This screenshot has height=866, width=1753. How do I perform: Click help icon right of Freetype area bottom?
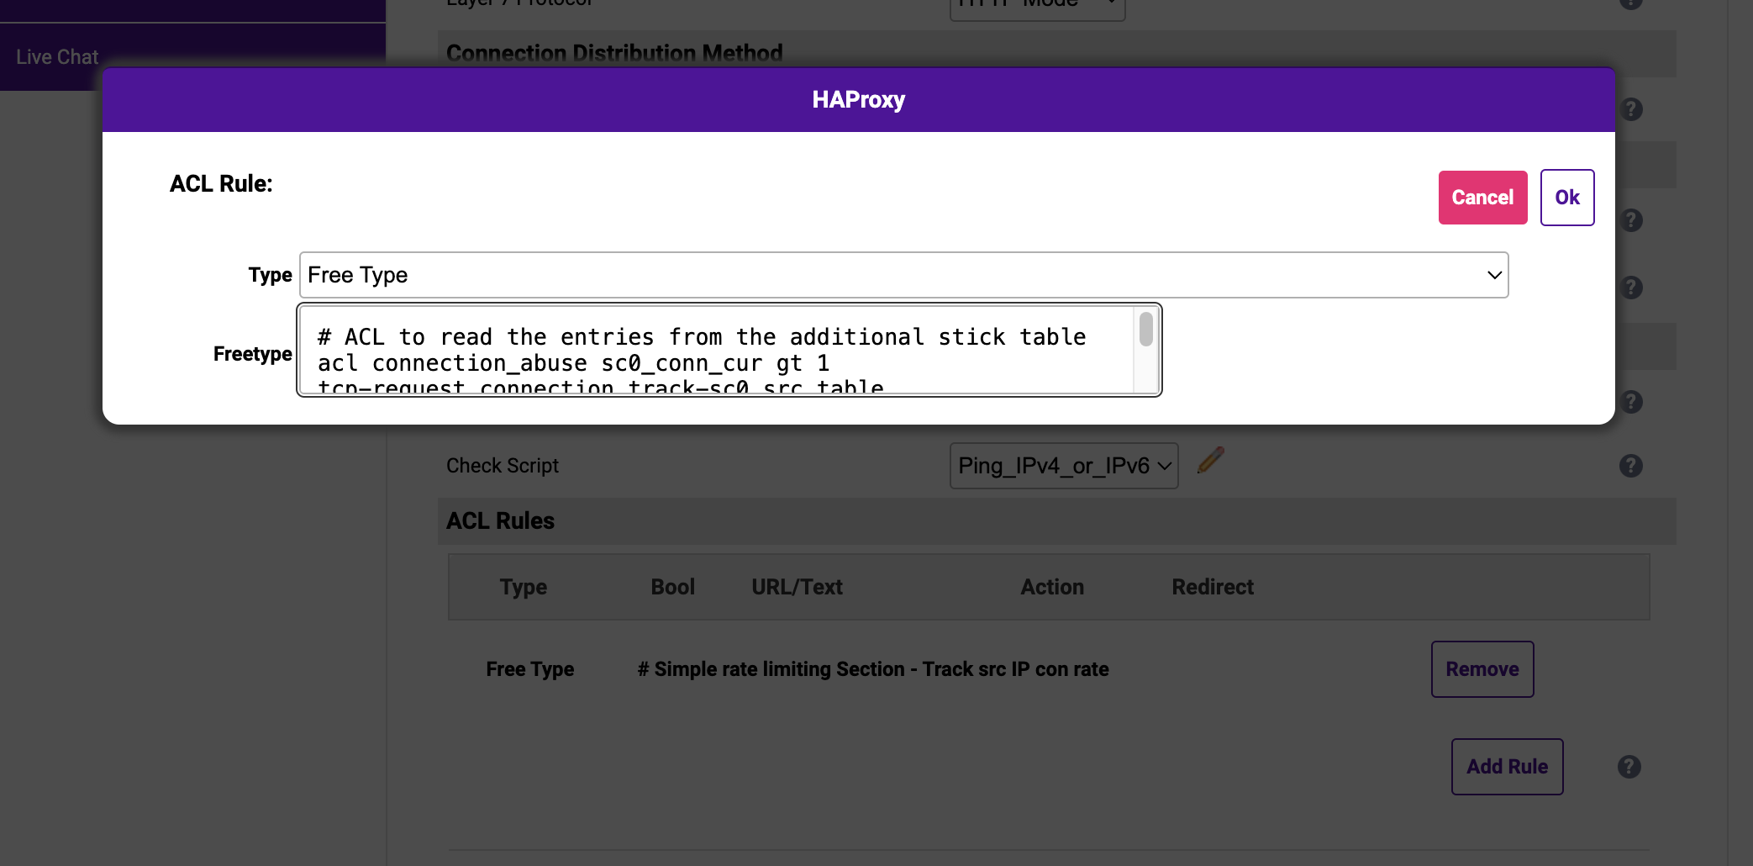coord(1631,402)
